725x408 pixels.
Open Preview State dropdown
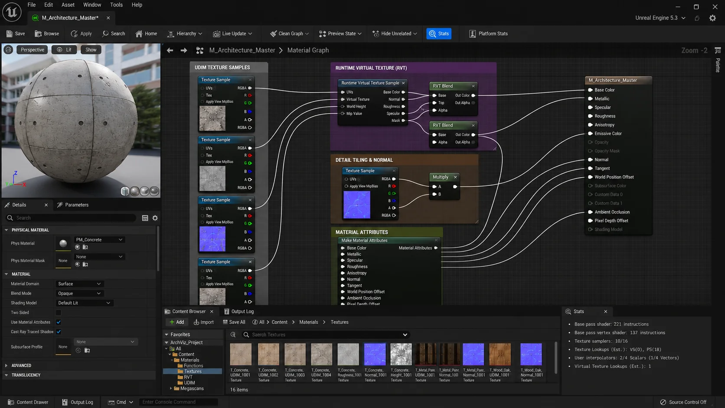point(340,33)
